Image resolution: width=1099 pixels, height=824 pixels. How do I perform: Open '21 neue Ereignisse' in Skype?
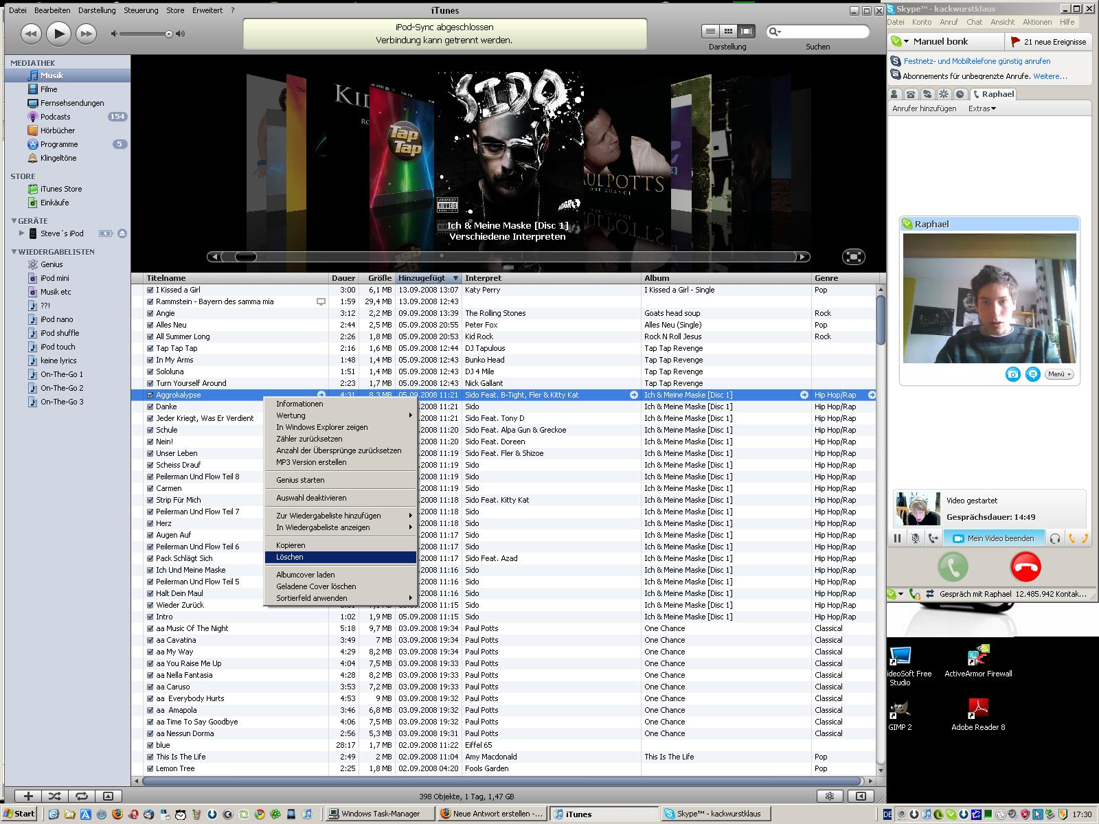click(1047, 42)
